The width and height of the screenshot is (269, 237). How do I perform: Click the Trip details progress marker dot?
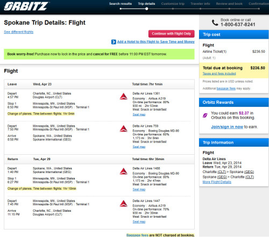(x=146, y=9)
